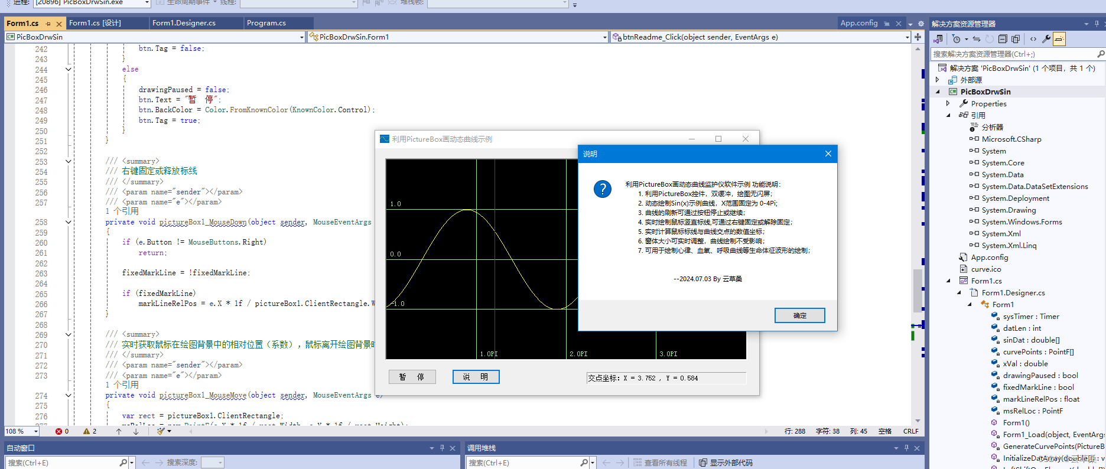The height and width of the screenshot is (469, 1106).
Task: Open the btnReadme_Click member dropdown
Action: [x=907, y=37]
